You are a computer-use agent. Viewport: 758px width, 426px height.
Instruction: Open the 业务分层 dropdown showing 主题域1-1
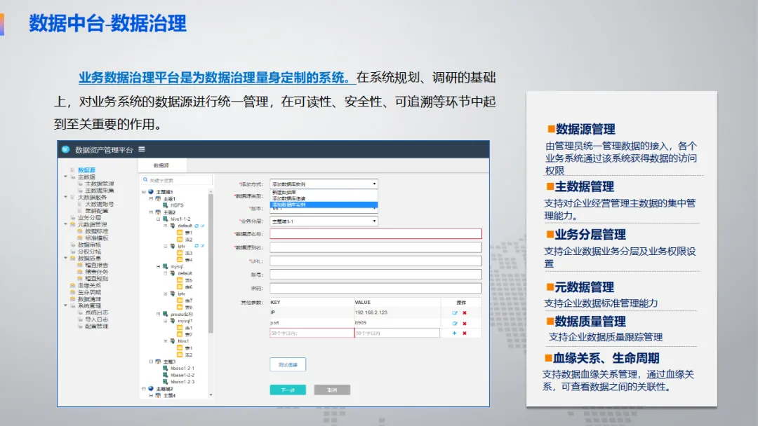coord(324,221)
